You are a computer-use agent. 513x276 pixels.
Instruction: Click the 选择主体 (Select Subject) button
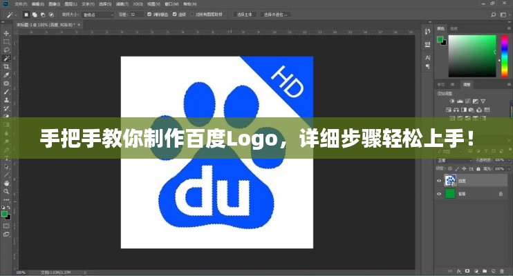(246, 14)
